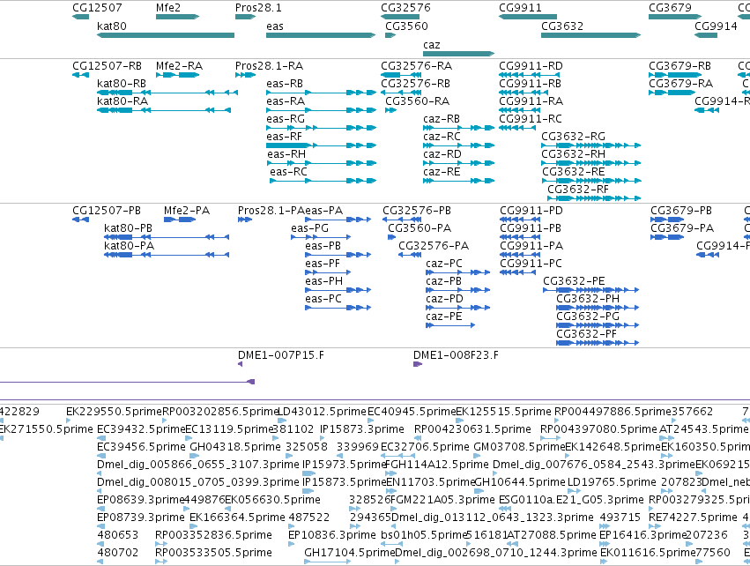Click the DME1-007P15.F marker
The image size is (750, 566).
(240, 364)
